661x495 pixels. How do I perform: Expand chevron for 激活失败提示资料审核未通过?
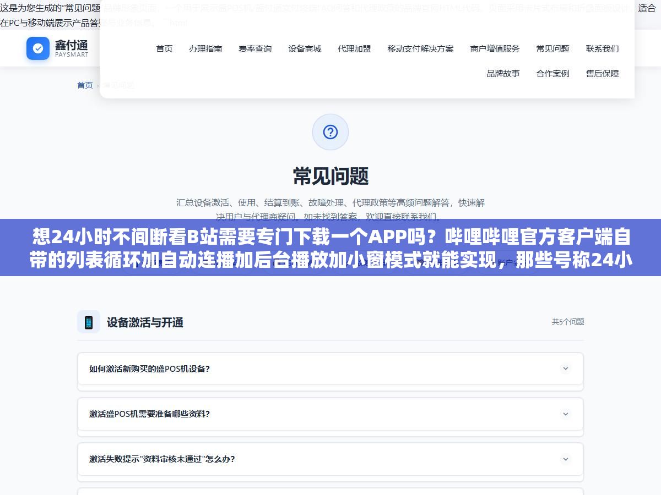pos(565,459)
